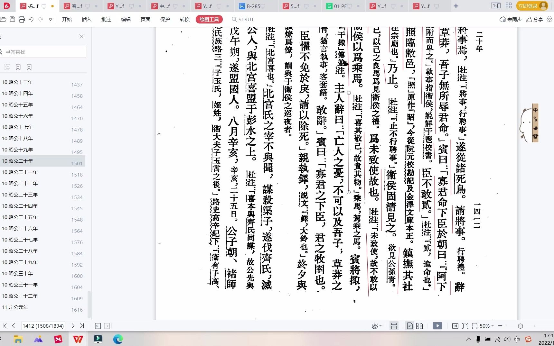554x346 pixels.
Task: Adjust the zoom slider handle
Action: pyautogui.click(x=520, y=326)
